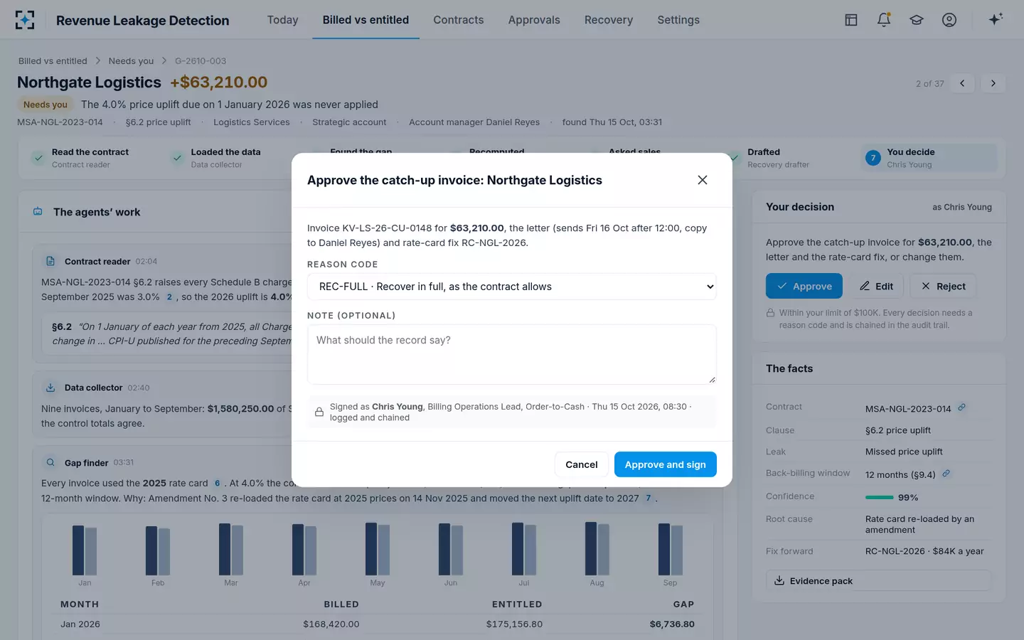The height and width of the screenshot is (640, 1024).
Task: Switch to Billed vs entitled tab
Action: [366, 20]
